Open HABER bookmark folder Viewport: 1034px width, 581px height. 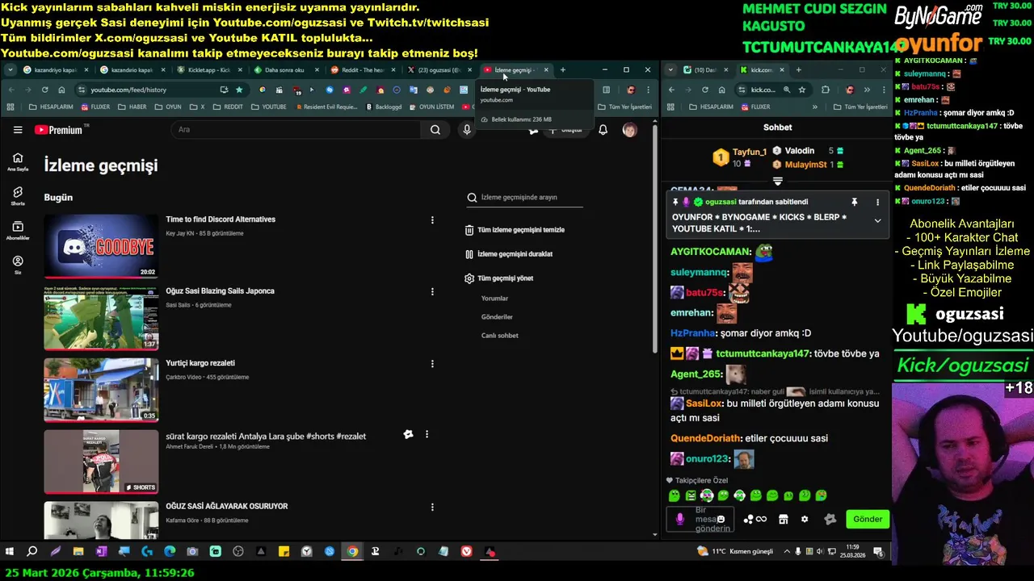pyautogui.click(x=132, y=107)
